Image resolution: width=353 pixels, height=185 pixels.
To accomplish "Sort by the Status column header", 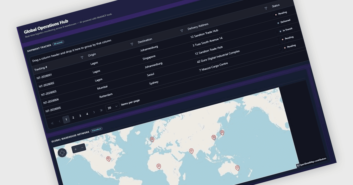I will coord(276,6).
